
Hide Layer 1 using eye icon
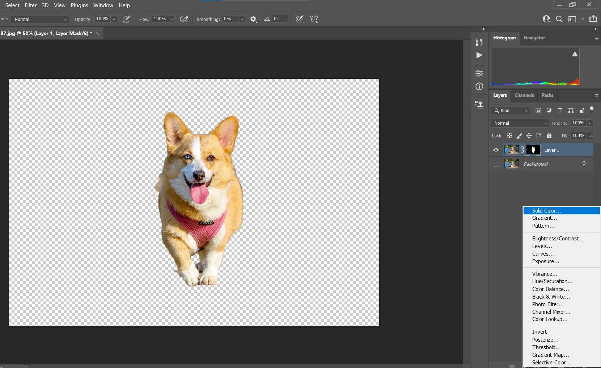pyautogui.click(x=496, y=150)
